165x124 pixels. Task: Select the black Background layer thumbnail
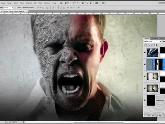151,100
